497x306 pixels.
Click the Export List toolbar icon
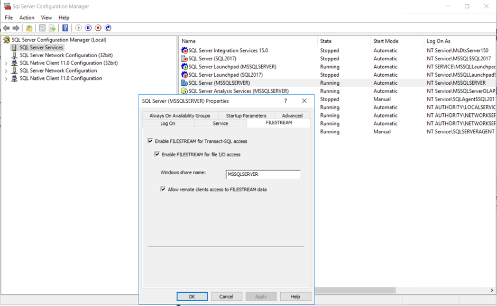pos(52,28)
